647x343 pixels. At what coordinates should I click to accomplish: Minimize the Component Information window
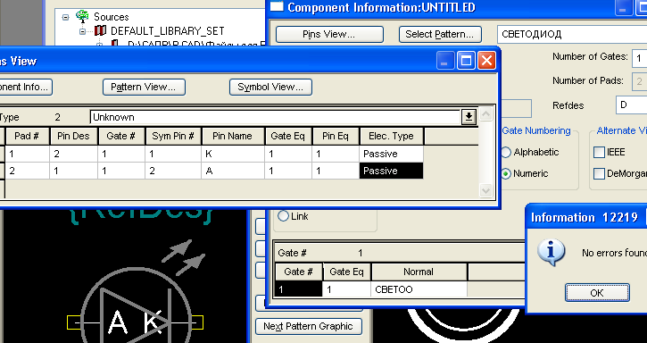coord(623,7)
